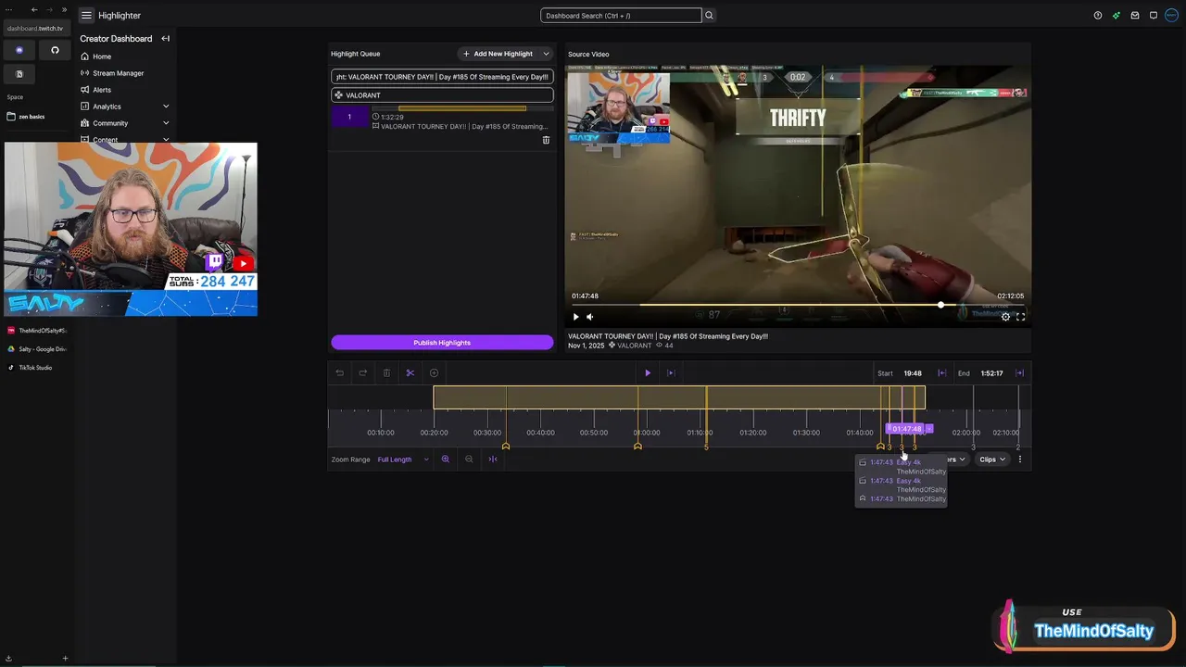Viewport: 1186px width, 667px height.
Task: Click the source video seek bar
Action: click(798, 305)
